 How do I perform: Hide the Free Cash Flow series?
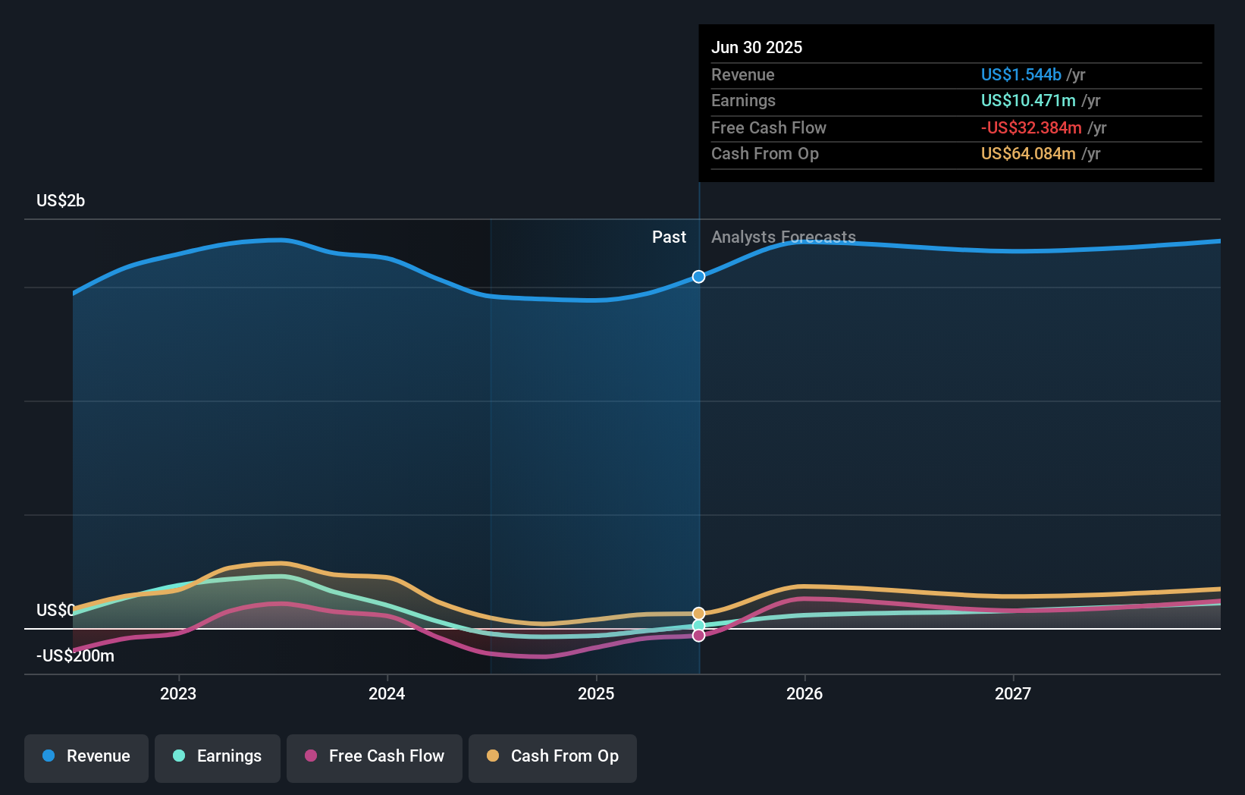point(375,758)
